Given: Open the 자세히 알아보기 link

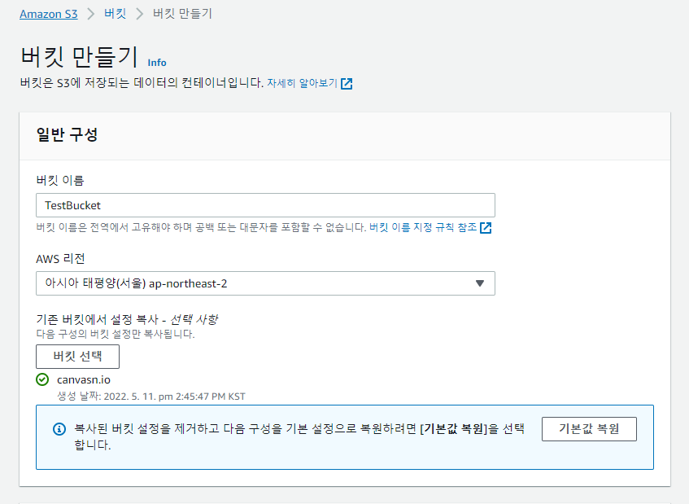Looking at the screenshot, I should (303, 83).
